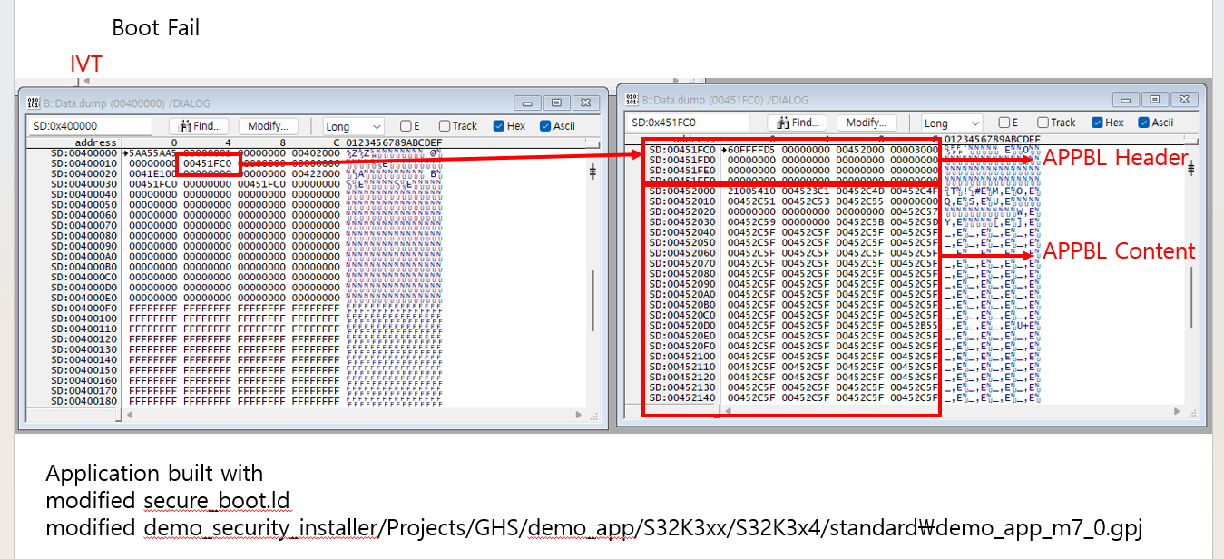Select the 004523C1 value in row SD:00452000

pyautogui.click(x=807, y=191)
